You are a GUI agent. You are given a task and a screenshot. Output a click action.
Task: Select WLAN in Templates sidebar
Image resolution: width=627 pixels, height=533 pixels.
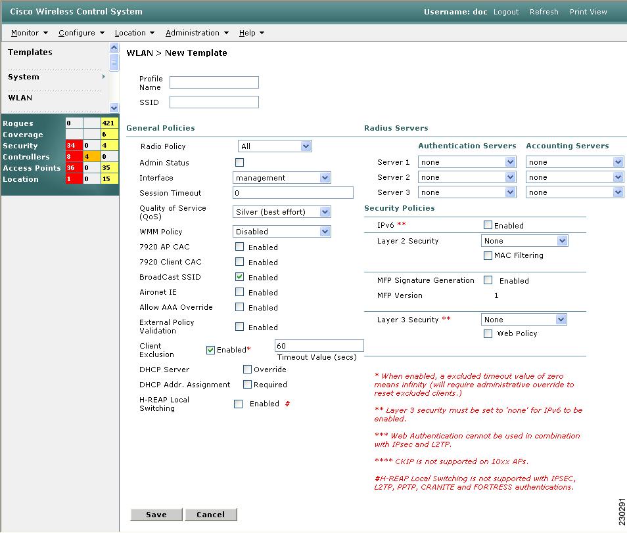click(x=20, y=98)
